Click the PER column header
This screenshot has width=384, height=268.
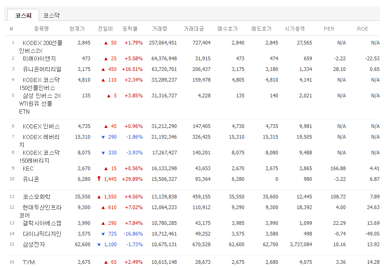[x=329, y=29]
